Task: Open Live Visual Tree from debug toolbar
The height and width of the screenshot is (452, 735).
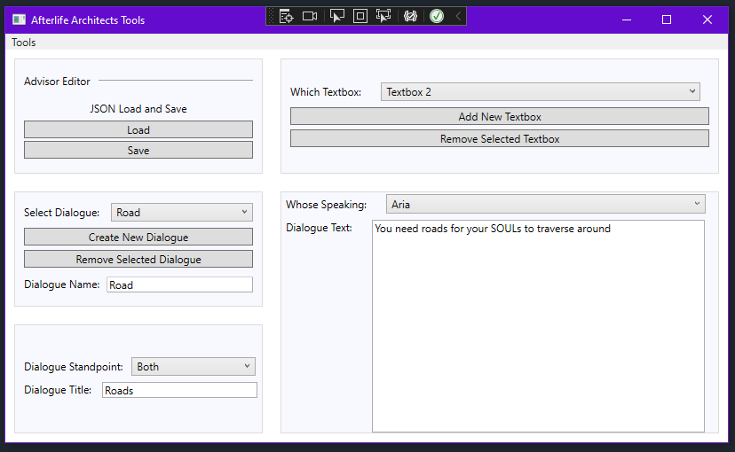Action: tap(286, 16)
